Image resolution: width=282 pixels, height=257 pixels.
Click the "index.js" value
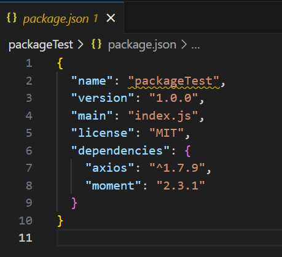coord(163,116)
